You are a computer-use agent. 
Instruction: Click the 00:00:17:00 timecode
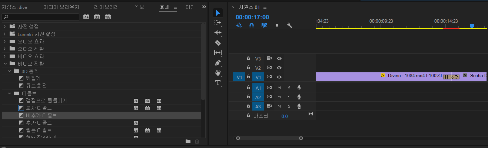coord(252,17)
